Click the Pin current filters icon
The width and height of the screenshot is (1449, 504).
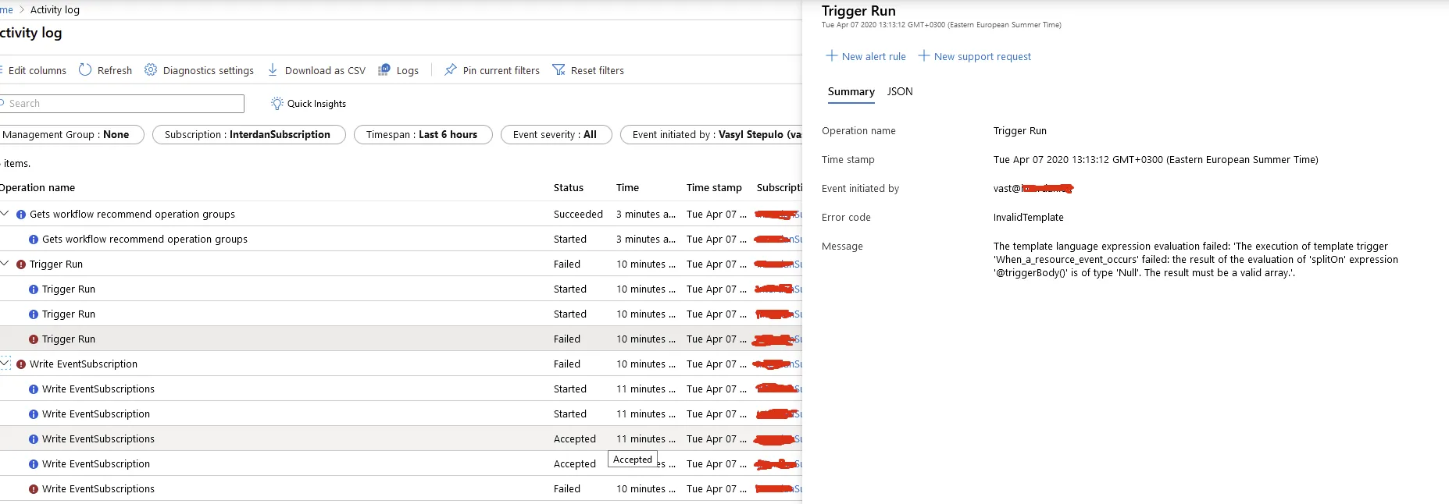451,70
